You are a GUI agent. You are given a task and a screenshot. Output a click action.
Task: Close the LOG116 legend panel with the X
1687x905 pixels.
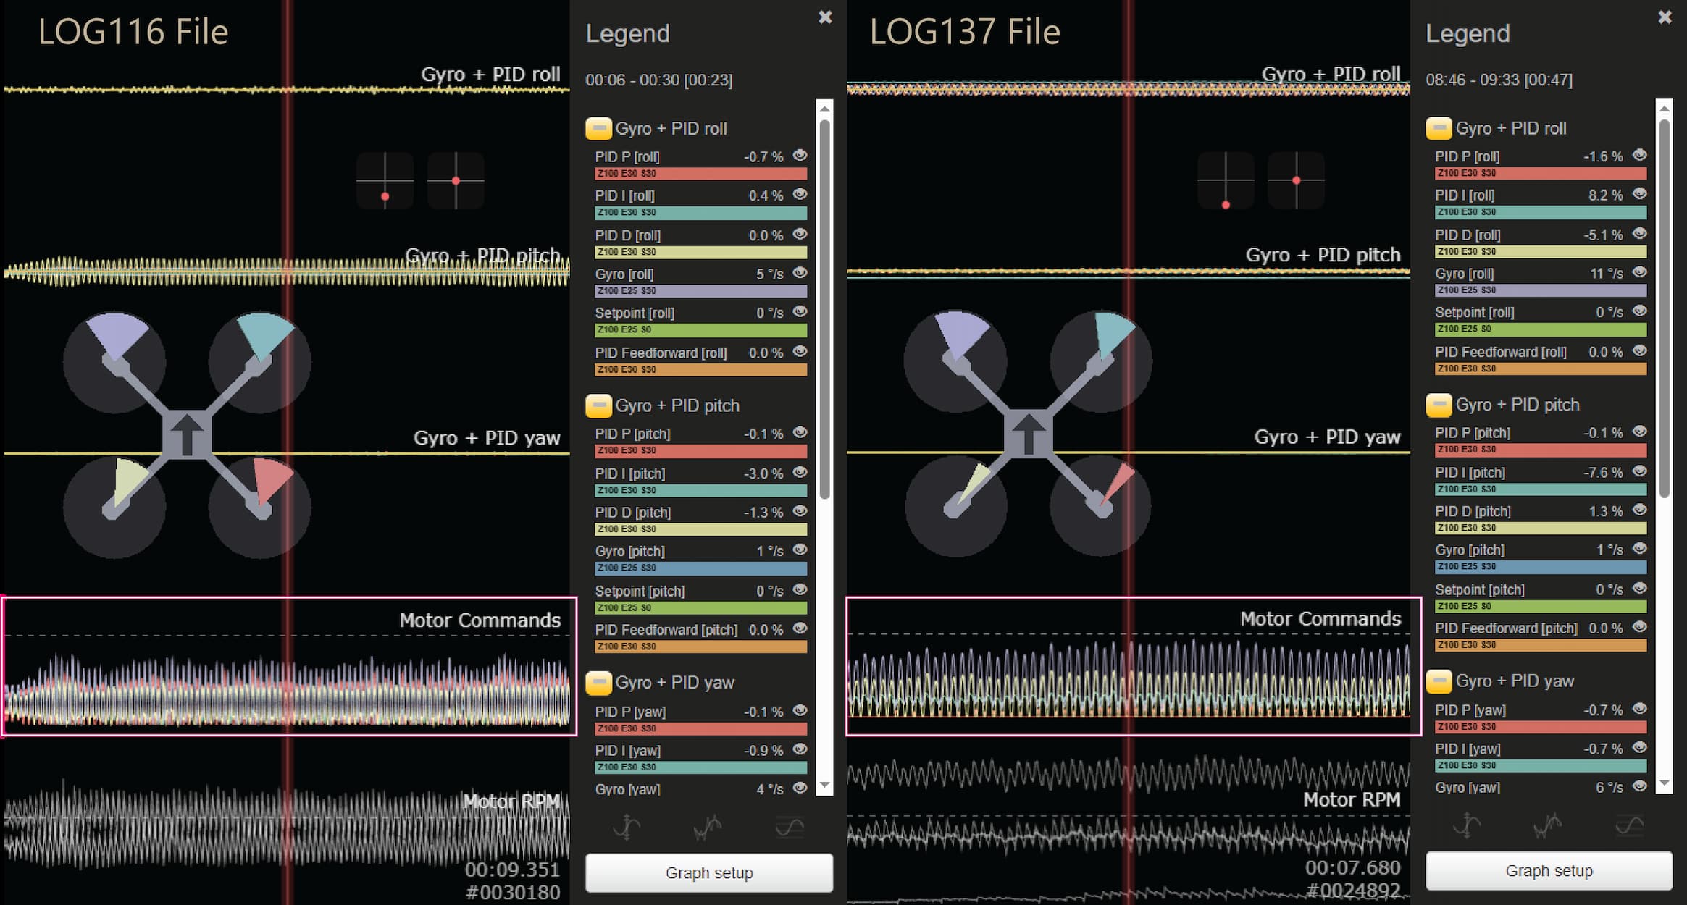pos(825,17)
